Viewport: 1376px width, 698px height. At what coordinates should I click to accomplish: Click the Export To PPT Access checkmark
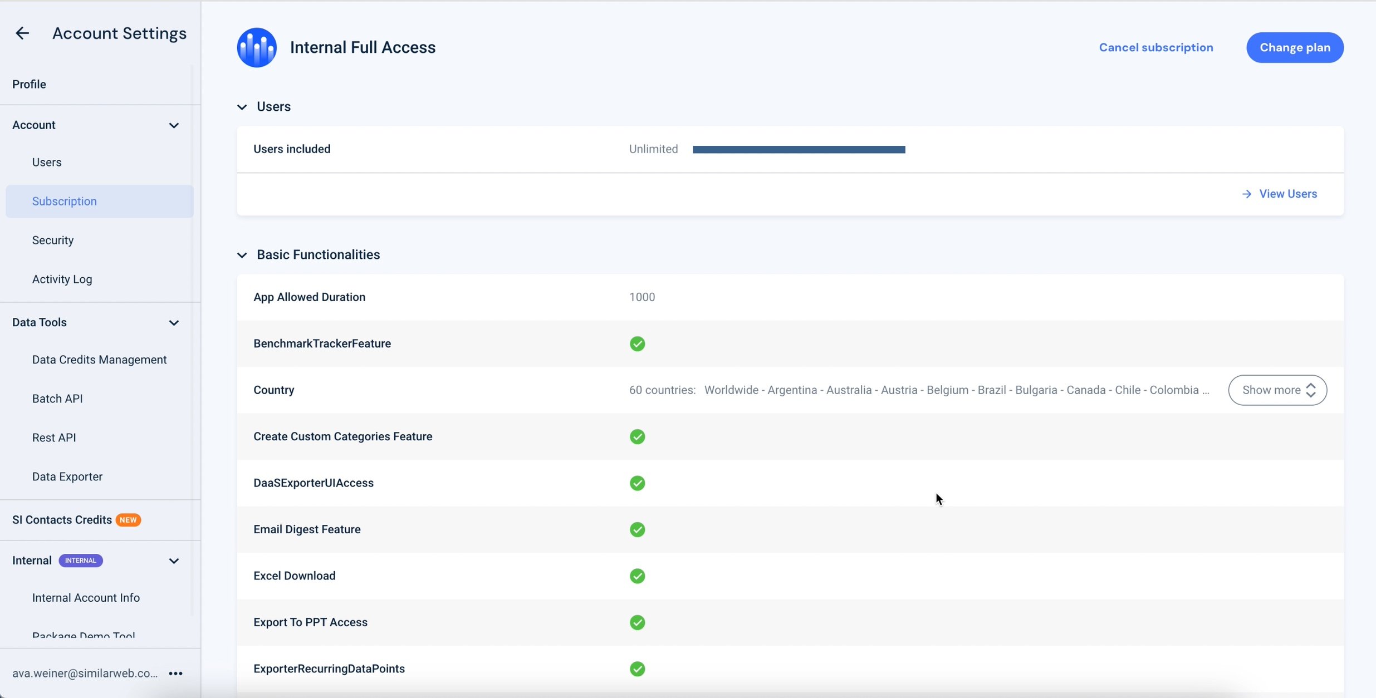click(637, 622)
